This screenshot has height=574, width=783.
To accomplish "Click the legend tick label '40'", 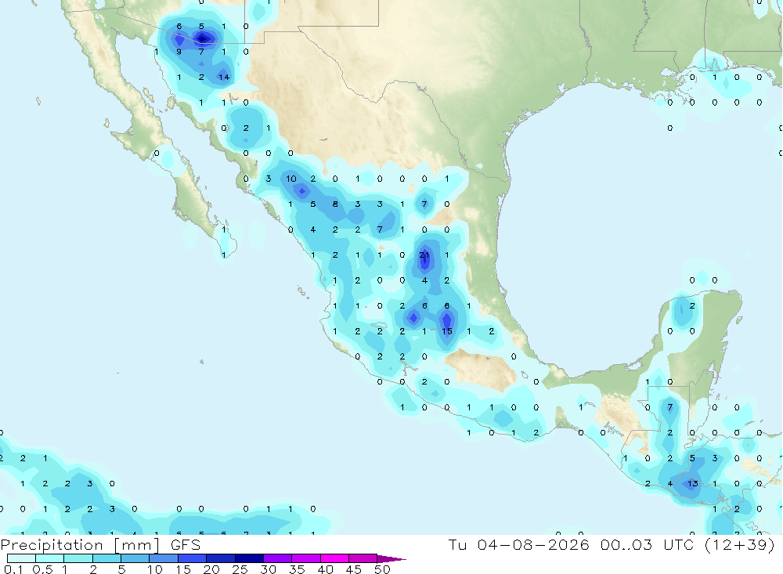I will [326, 569].
